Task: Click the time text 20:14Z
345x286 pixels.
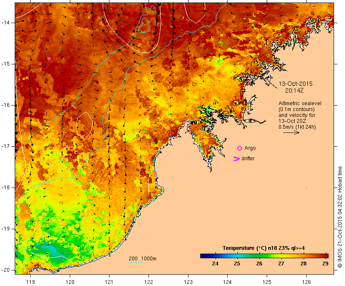Action: point(295,90)
